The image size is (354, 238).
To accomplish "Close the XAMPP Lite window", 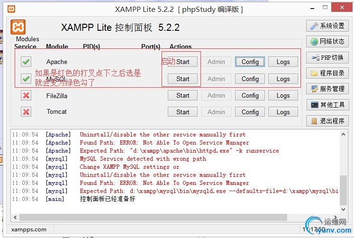I will [342, 8].
